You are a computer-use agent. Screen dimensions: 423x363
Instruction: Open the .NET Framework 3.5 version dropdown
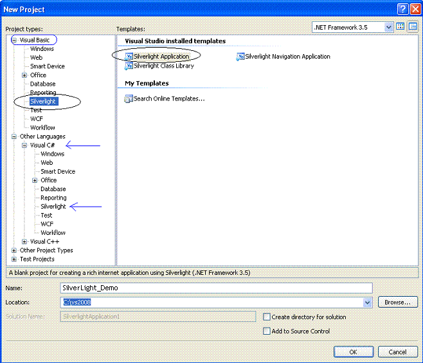[389, 27]
